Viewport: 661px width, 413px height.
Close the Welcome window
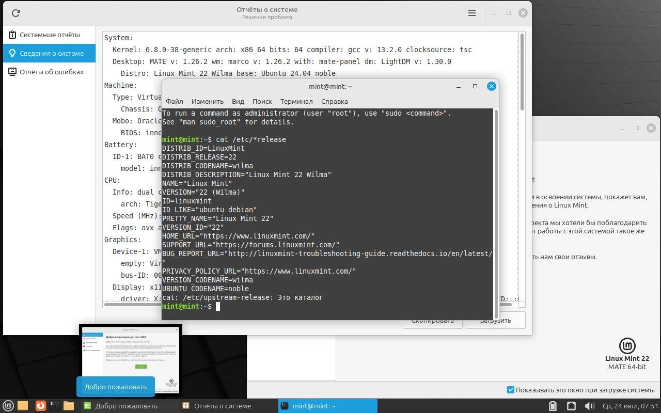(x=651, y=128)
